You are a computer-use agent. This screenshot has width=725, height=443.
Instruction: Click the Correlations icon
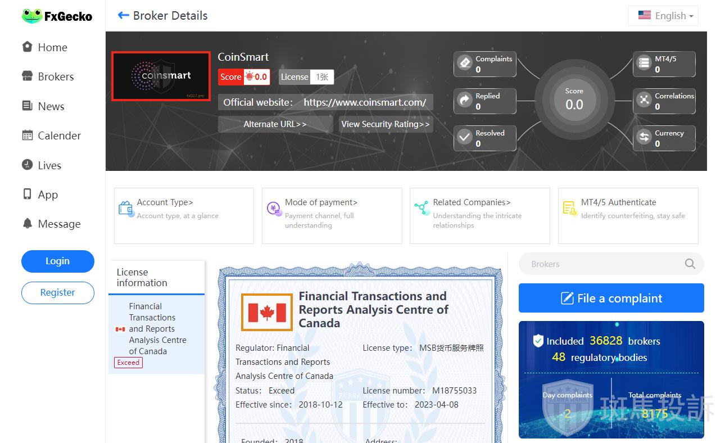click(644, 101)
